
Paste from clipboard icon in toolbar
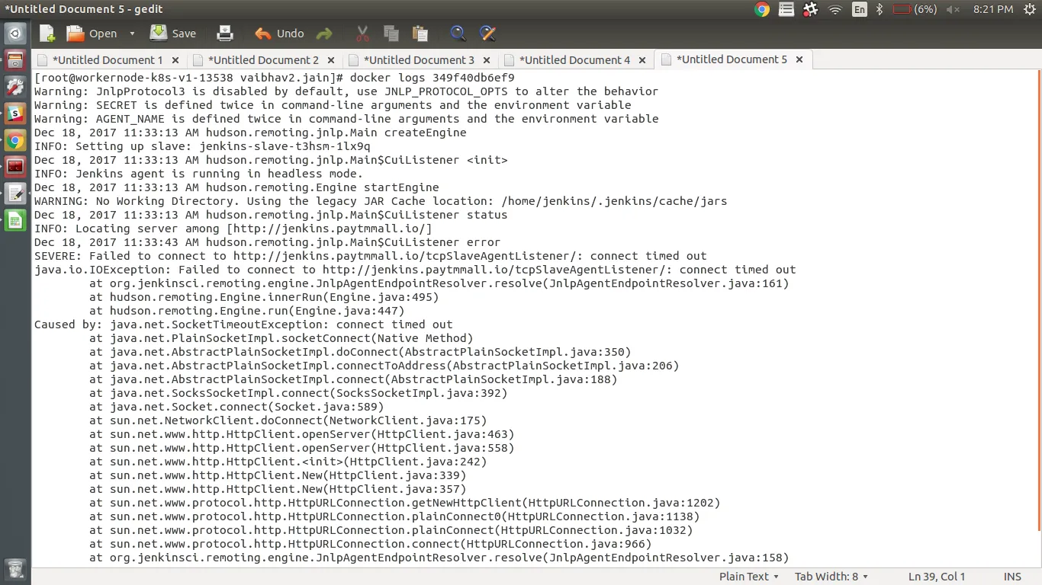tap(420, 34)
